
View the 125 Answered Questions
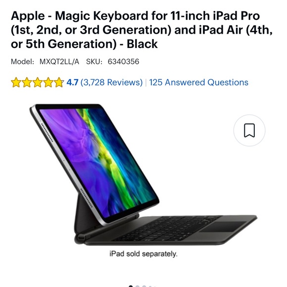pyautogui.click(x=198, y=82)
